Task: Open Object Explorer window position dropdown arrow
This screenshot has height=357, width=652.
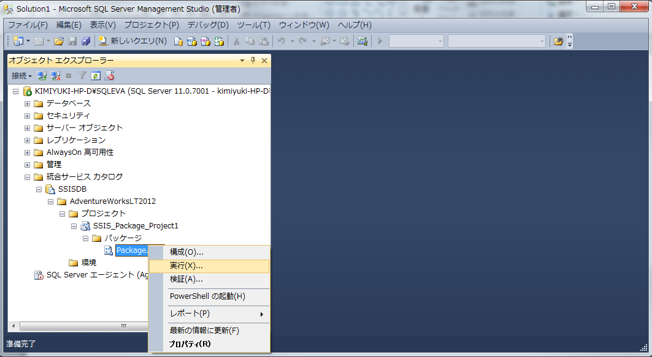Action: (242, 61)
